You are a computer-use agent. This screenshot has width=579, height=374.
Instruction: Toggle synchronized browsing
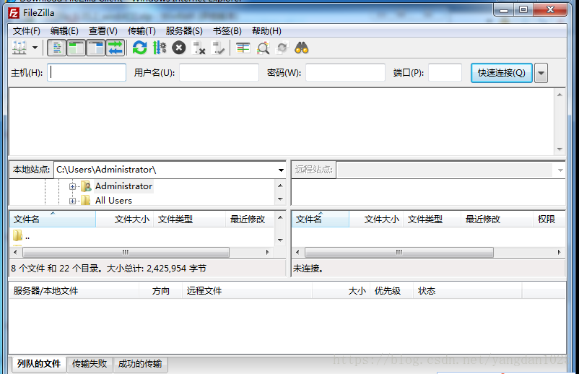pos(282,48)
